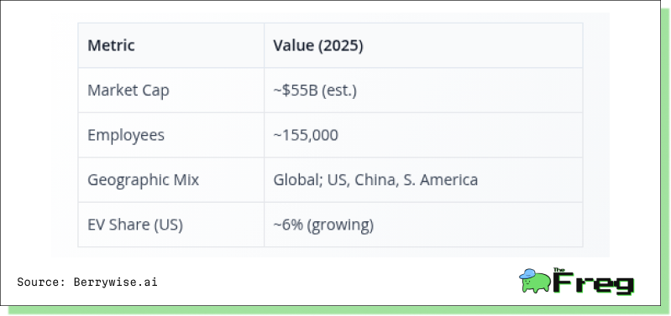
Task: Click the ~155,000 employees value
Action: tap(306, 135)
